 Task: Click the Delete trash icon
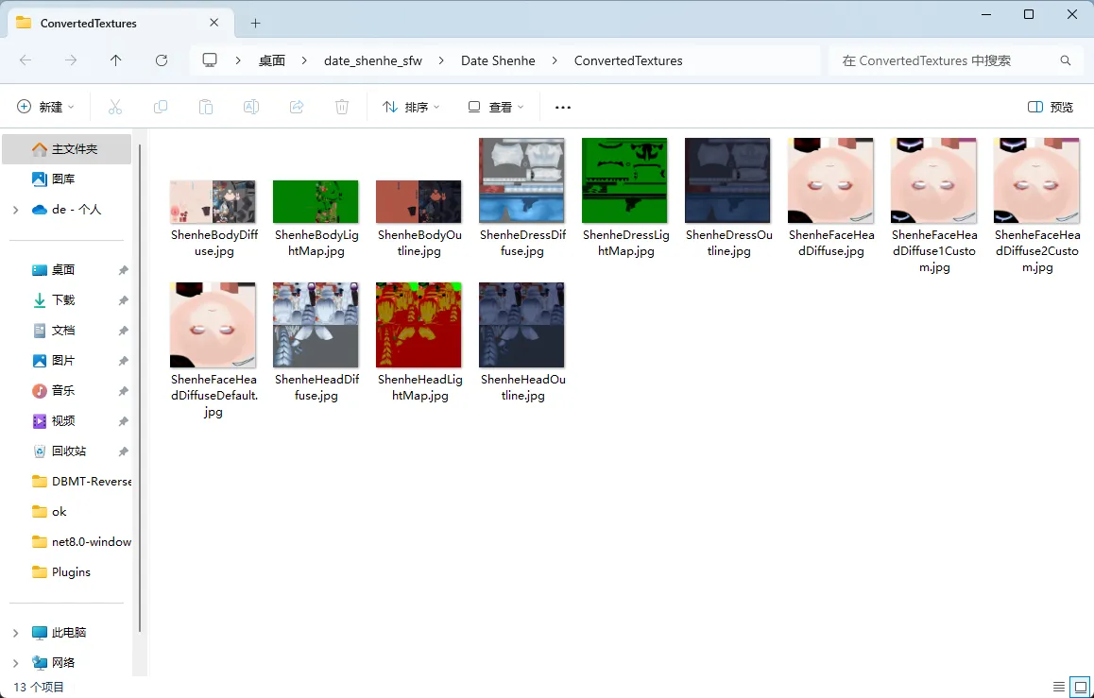342,107
